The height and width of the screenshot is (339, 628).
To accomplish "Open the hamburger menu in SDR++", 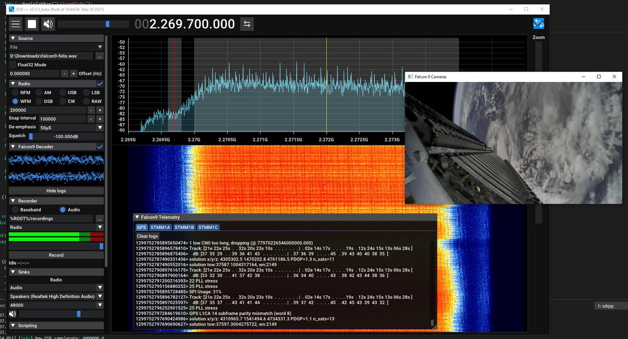I will pos(16,24).
